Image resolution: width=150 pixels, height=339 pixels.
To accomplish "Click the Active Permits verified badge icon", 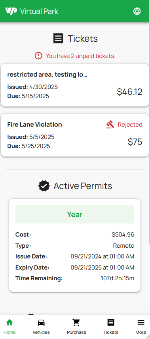I will coord(44,186).
